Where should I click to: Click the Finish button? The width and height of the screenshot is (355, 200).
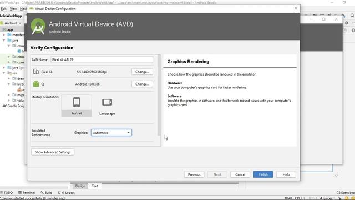pyautogui.click(x=263, y=174)
